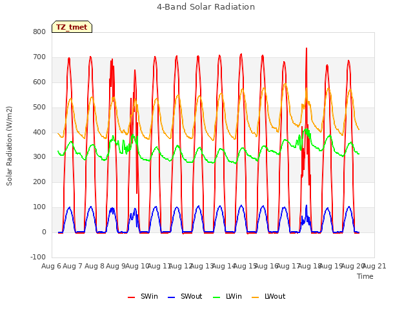Click the TZ_tmet annotation label
Screen dimensions: 413x309
point(72,27)
